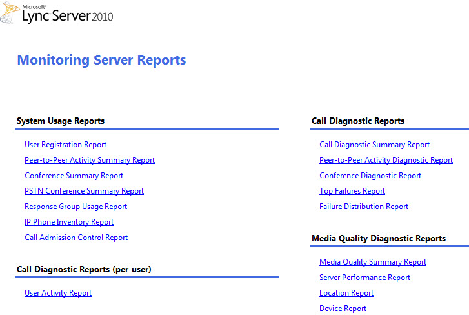469x315 pixels.
Task: Open Call Diagnostic Summary Report
Action: pyautogui.click(x=374, y=145)
